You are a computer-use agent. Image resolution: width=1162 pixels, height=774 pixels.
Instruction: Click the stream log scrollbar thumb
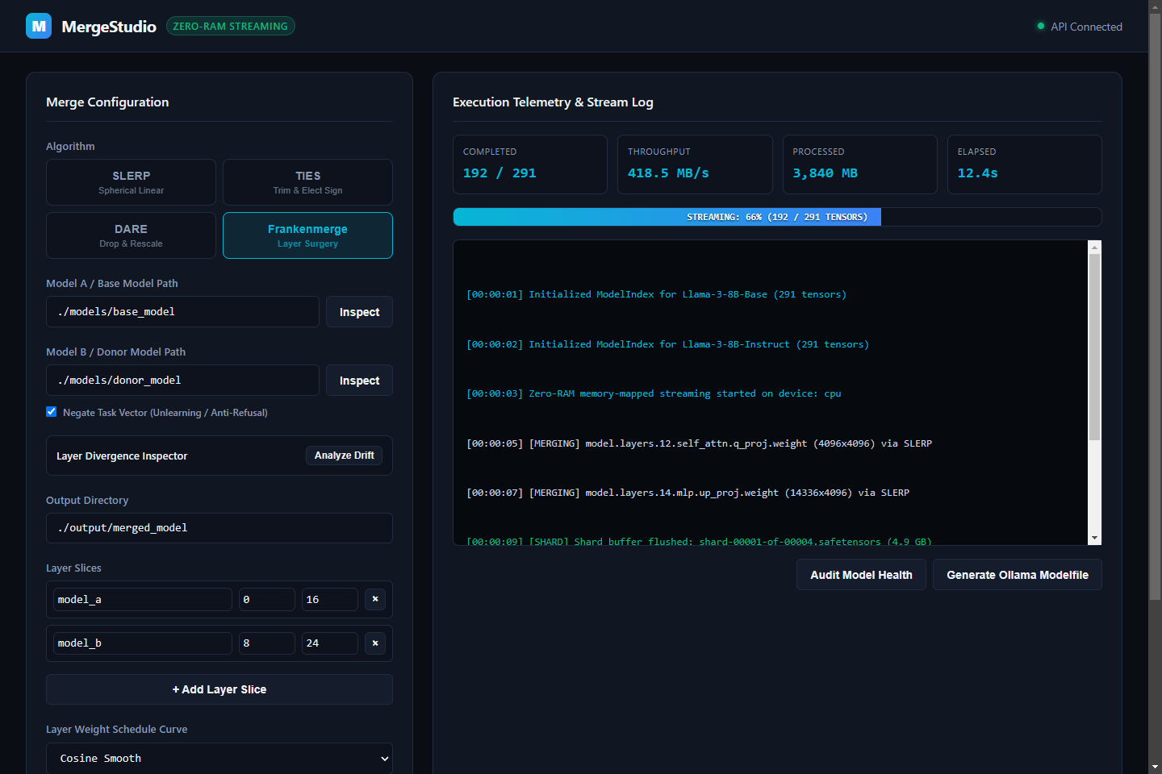(1094, 347)
